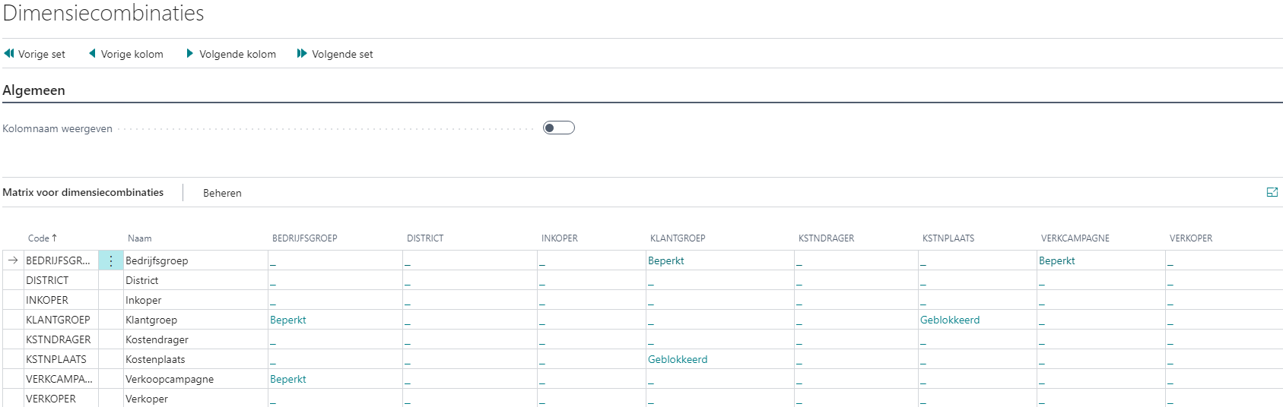Click the row selector arrow for Bedrijfsgroep
1283x407 pixels.
[13, 260]
